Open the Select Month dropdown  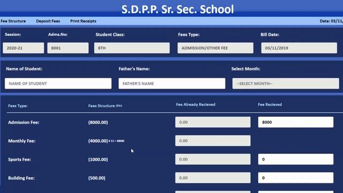pyautogui.click(x=286, y=84)
